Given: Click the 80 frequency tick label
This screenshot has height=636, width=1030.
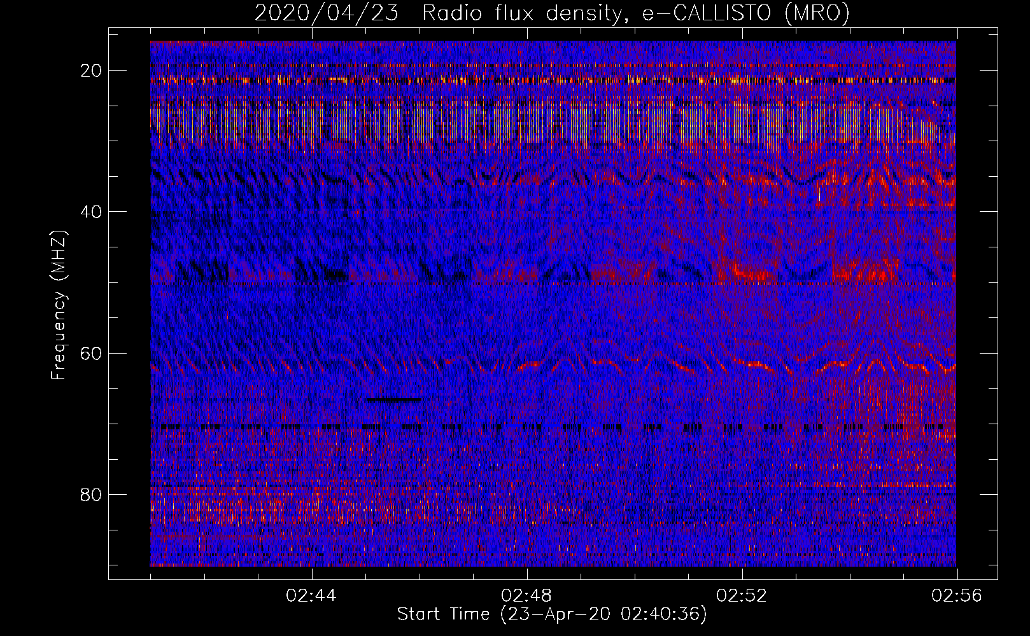Looking at the screenshot, I should pyautogui.click(x=92, y=494).
